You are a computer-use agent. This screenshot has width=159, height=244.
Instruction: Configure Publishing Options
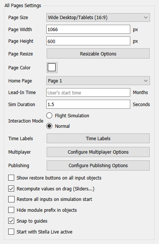(98, 165)
